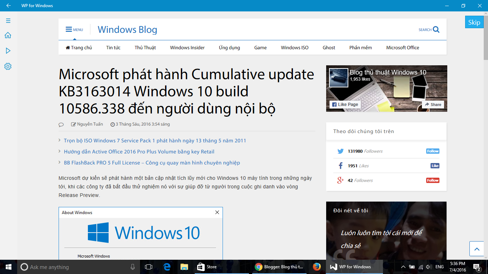Viewport: 488px width, 274px height.
Task: Open Hướng dẫn Active Office 2016 link
Action: (x=139, y=152)
